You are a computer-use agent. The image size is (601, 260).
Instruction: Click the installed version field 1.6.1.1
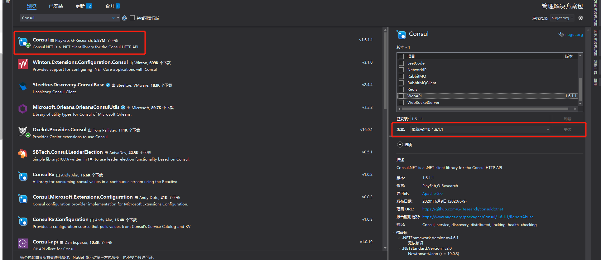click(x=480, y=119)
